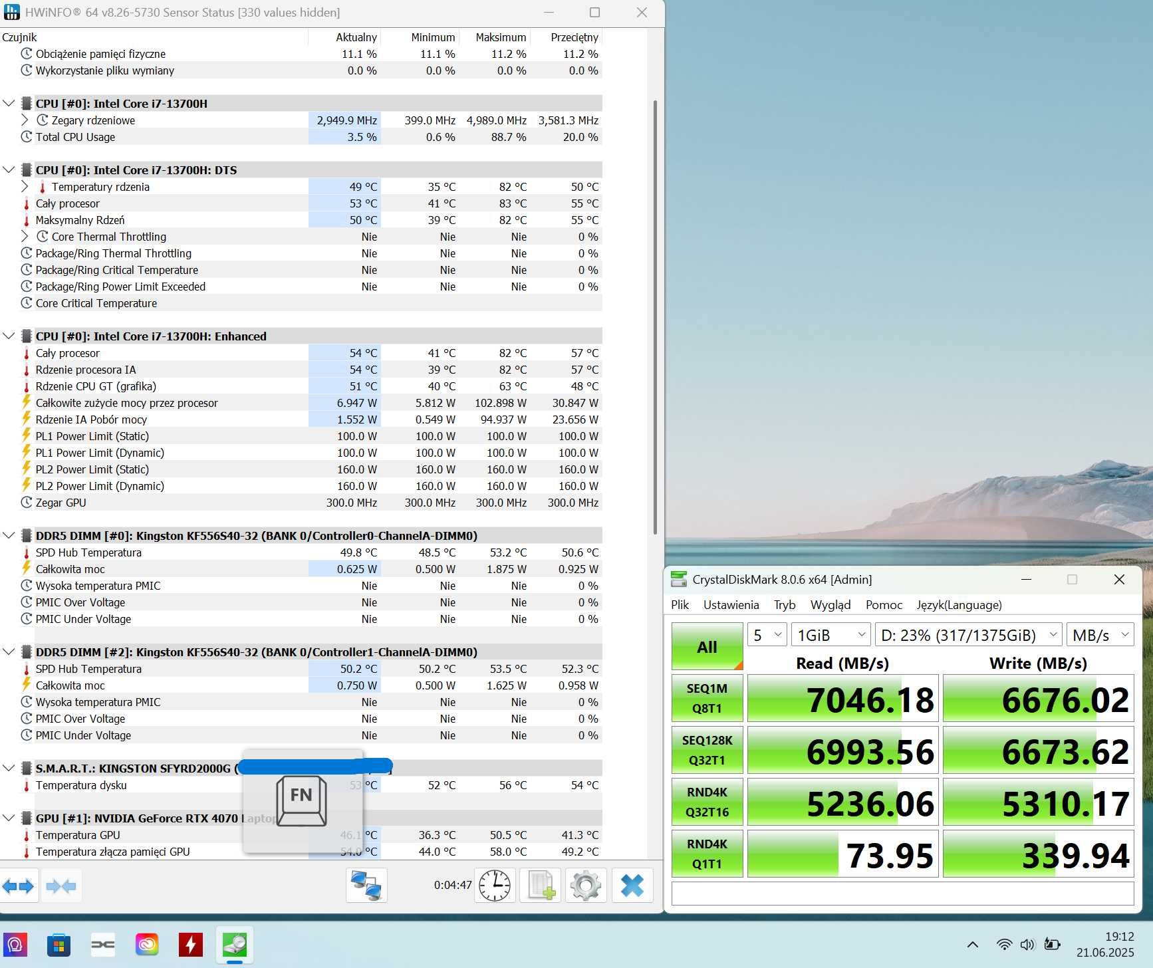Open the CrystalDiskMark taskbar icon
Viewport: 1153px width, 968px height.
pyautogui.click(x=234, y=944)
